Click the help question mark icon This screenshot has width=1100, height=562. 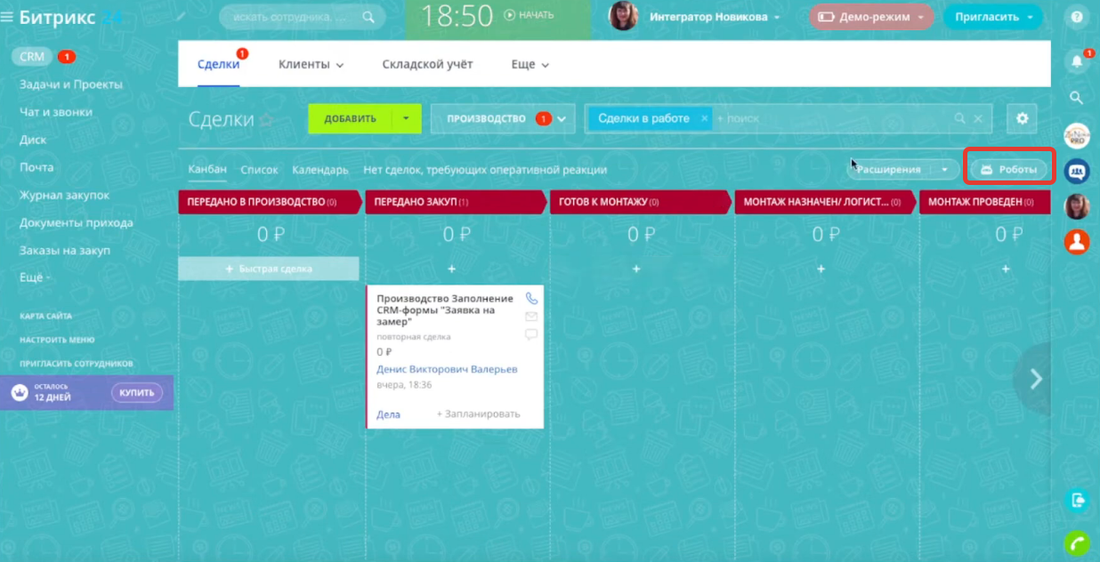[1077, 17]
